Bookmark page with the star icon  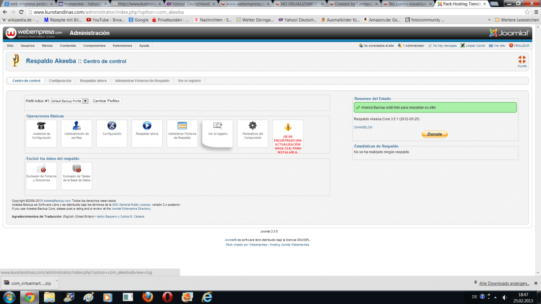pyautogui.click(x=527, y=12)
